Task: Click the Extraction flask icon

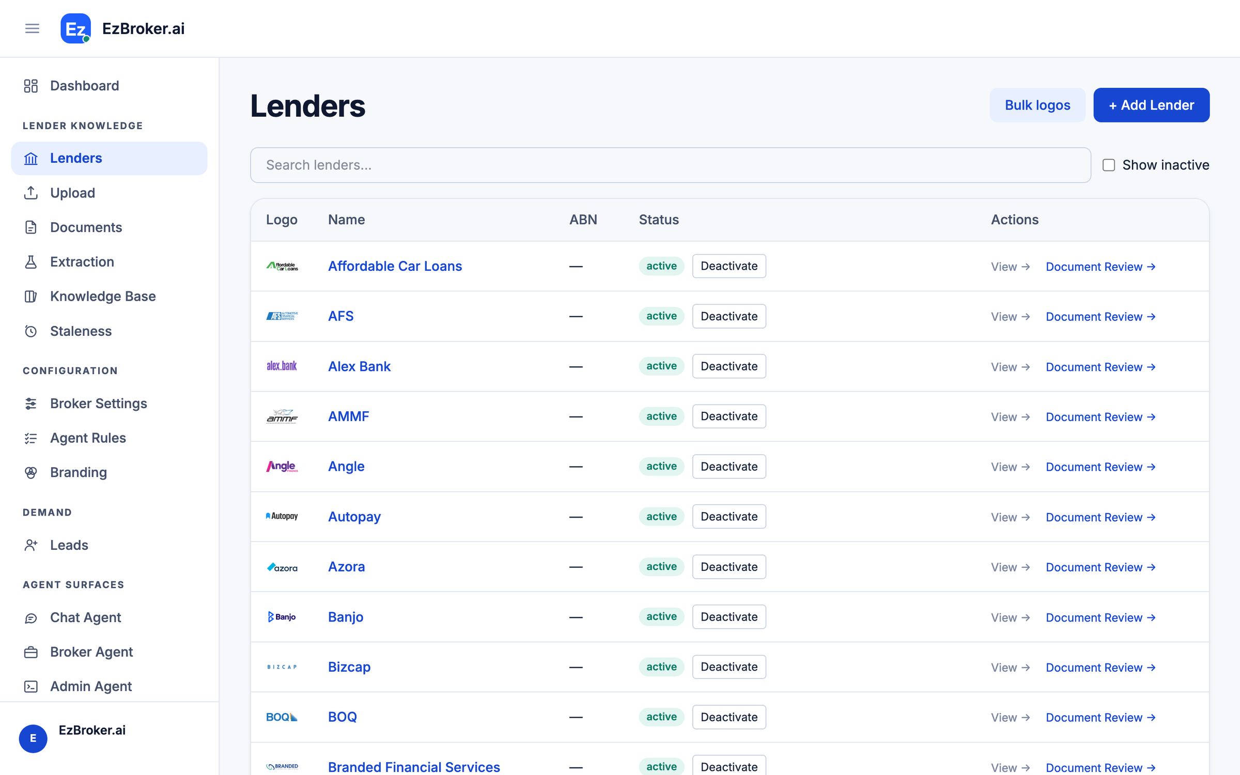Action: [31, 262]
